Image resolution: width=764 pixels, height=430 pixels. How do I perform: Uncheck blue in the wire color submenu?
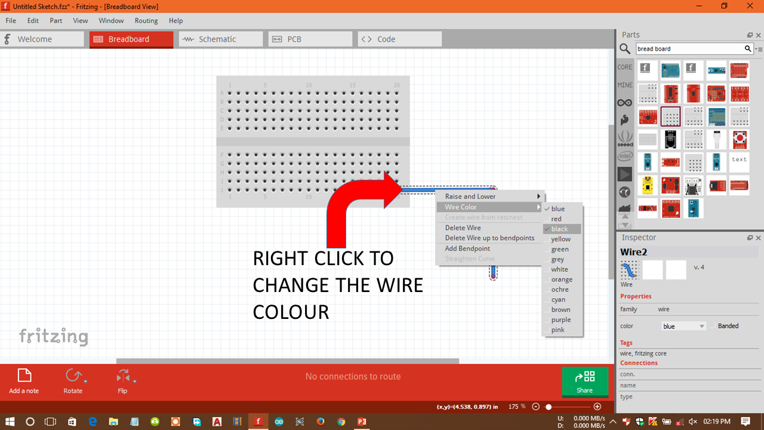(x=557, y=208)
